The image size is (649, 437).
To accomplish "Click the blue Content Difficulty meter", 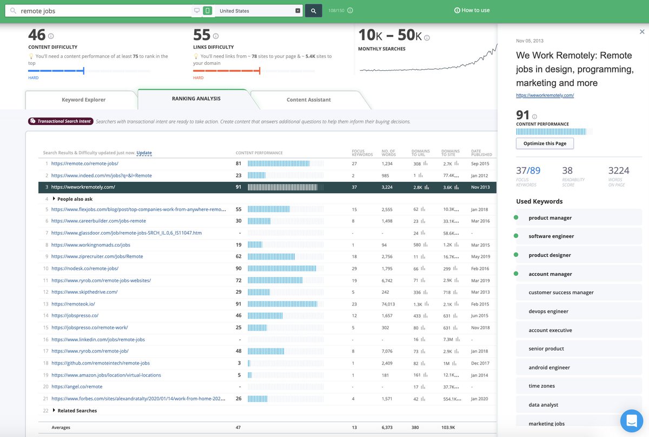I will (90, 71).
